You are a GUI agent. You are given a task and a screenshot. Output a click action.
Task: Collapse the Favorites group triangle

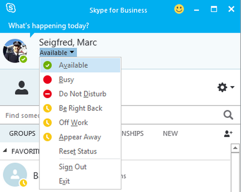pyautogui.click(x=5, y=151)
